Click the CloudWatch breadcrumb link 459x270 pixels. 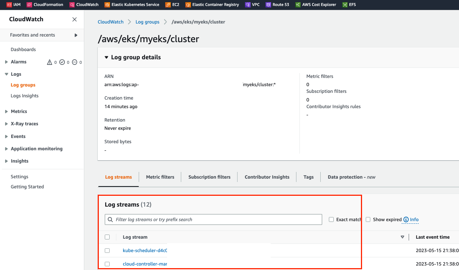(x=110, y=22)
